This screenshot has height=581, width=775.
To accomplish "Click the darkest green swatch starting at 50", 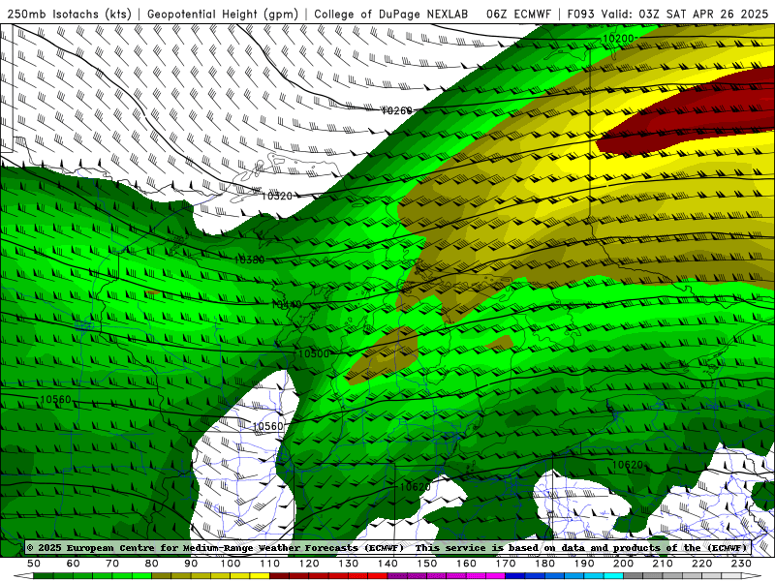I will click(x=43, y=576).
